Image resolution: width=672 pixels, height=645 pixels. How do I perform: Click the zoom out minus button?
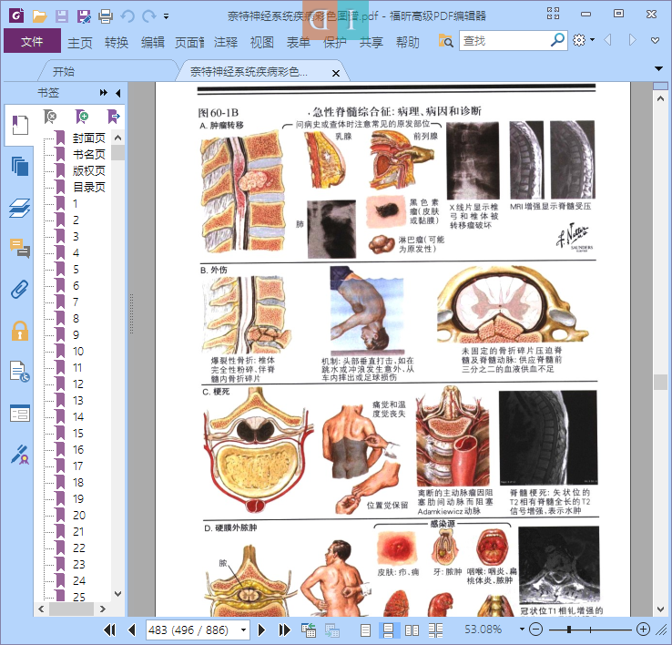pyautogui.click(x=535, y=630)
